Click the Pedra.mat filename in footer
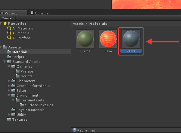 pos(86,130)
